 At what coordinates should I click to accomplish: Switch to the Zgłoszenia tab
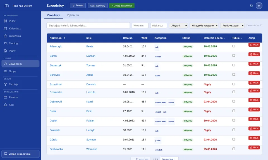pyautogui.click(x=73, y=15)
